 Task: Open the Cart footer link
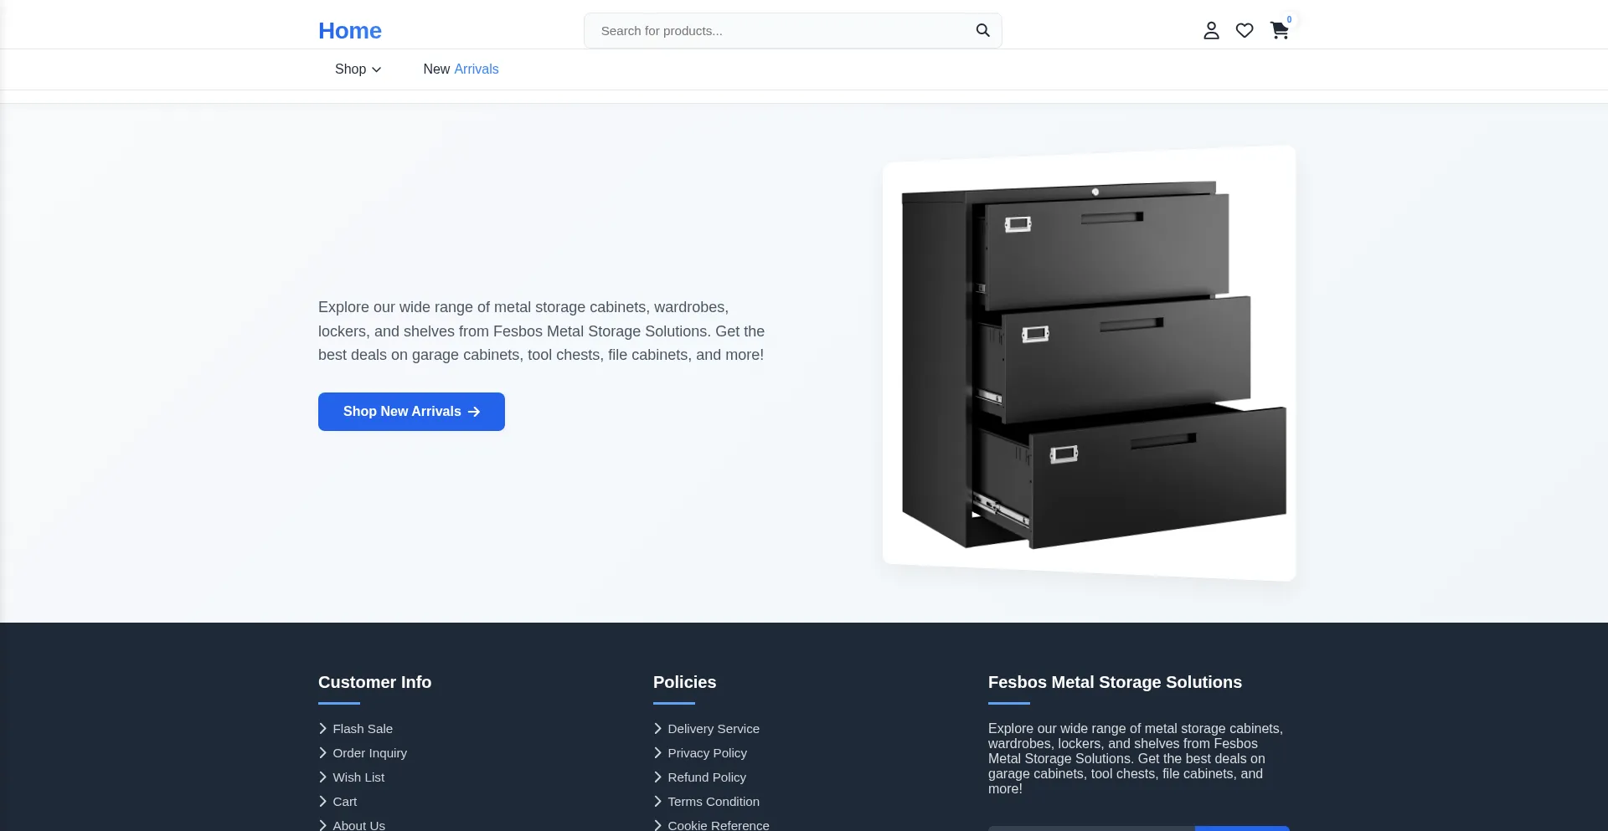tap(344, 802)
